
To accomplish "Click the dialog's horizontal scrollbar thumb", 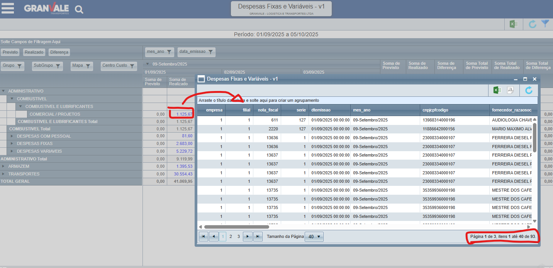I will tap(236, 227).
